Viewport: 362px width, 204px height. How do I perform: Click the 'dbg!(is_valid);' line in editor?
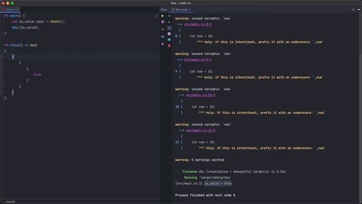point(25,28)
